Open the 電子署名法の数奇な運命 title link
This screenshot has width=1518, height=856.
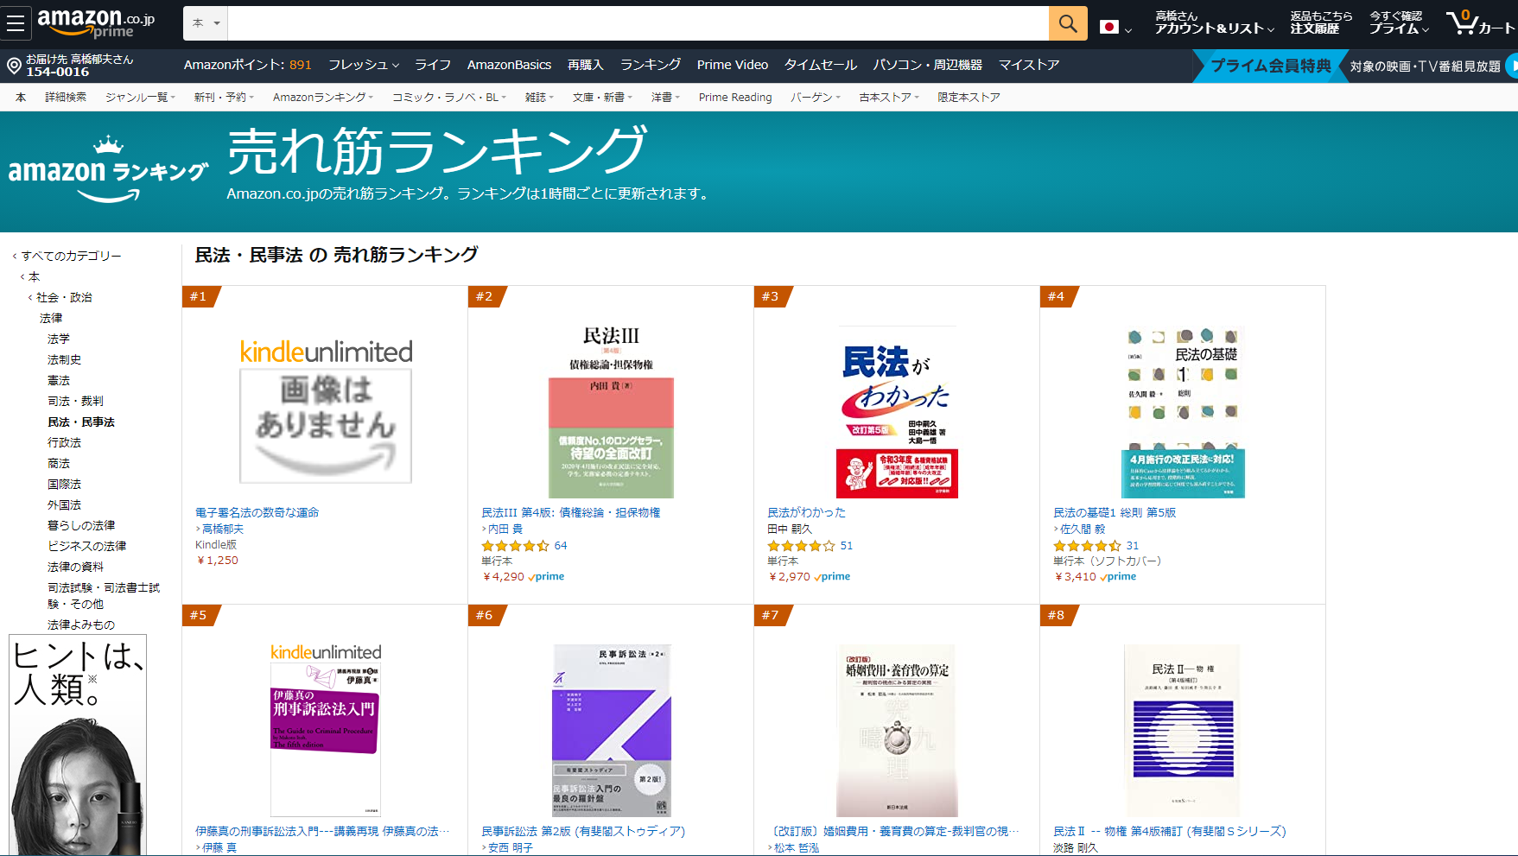click(257, 512)
